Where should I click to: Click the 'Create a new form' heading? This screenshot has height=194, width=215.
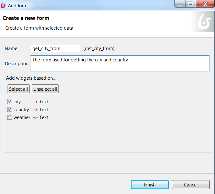coord(26,18)
